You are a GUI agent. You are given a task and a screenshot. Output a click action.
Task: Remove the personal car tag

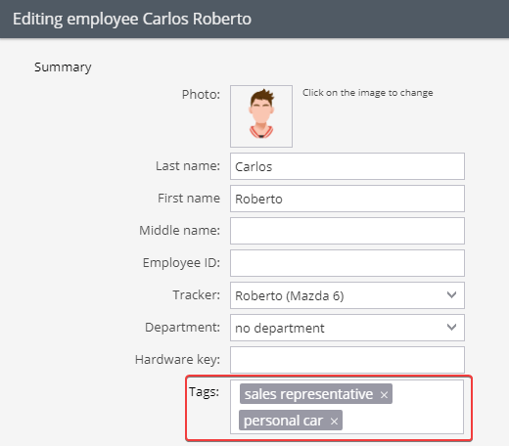pyautogui.click(x=334, y=422)
